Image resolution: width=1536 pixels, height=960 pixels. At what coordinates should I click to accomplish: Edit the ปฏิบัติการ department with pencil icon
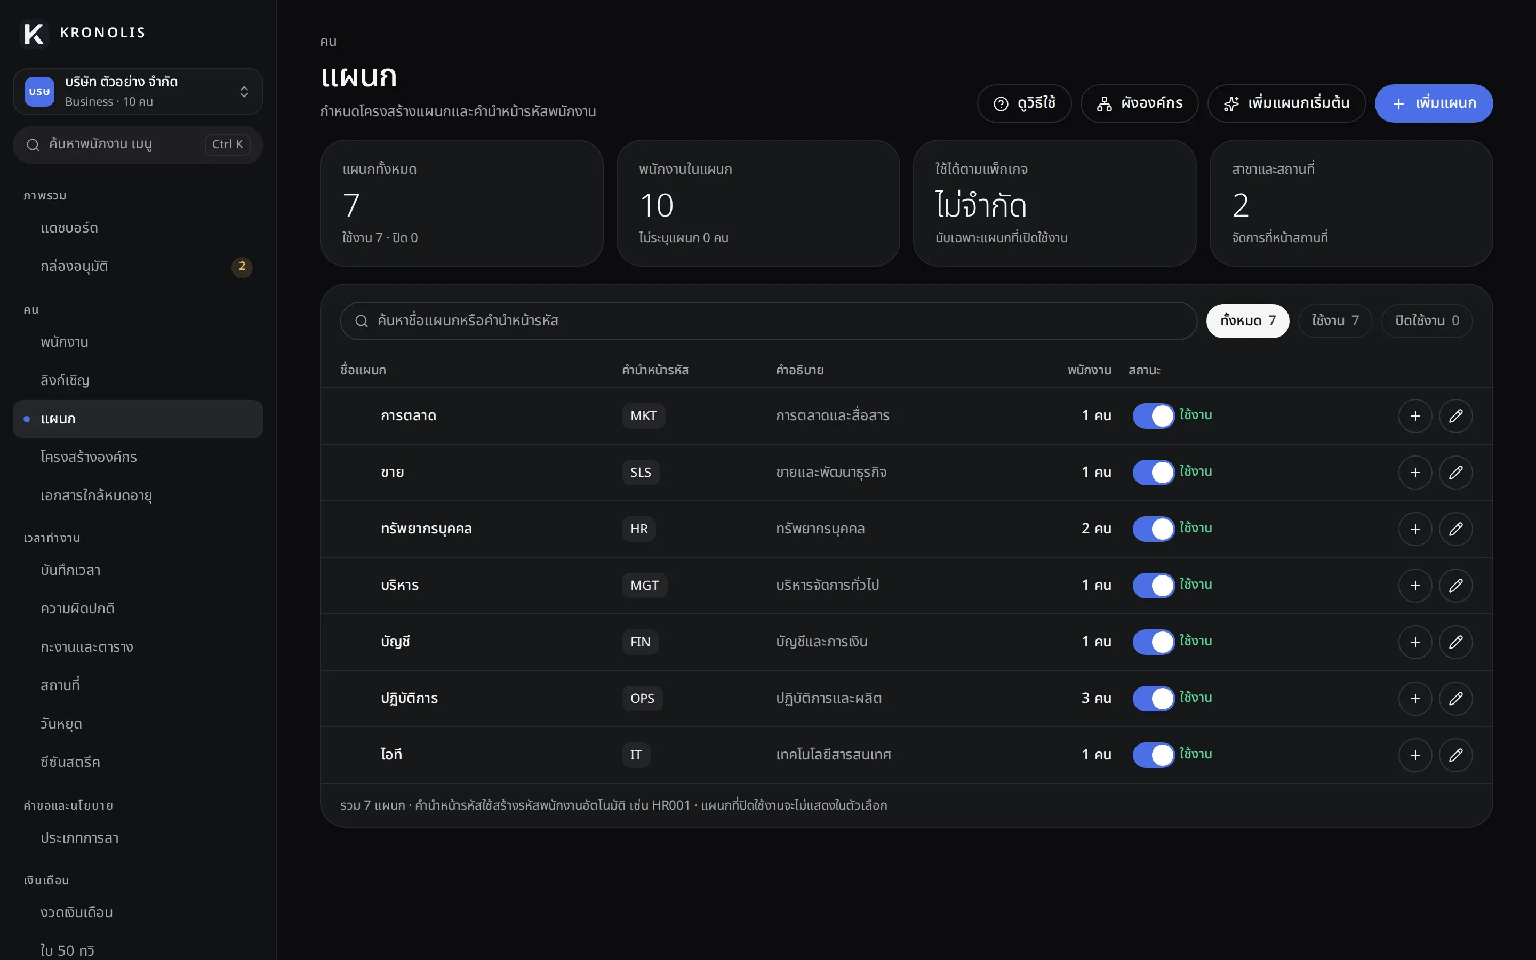pos(1455,699)
